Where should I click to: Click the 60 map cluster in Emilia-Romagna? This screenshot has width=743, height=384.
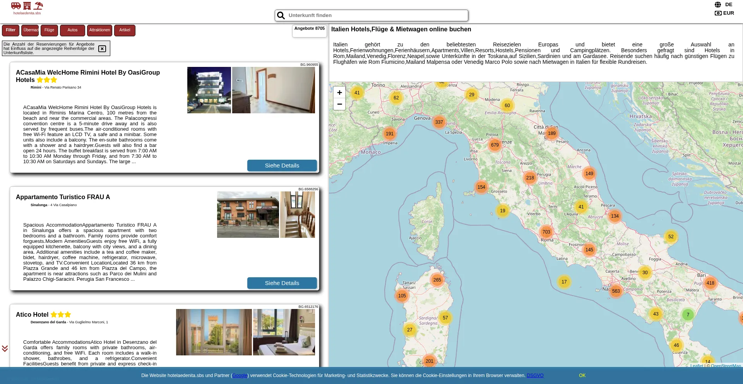(507, 106)
